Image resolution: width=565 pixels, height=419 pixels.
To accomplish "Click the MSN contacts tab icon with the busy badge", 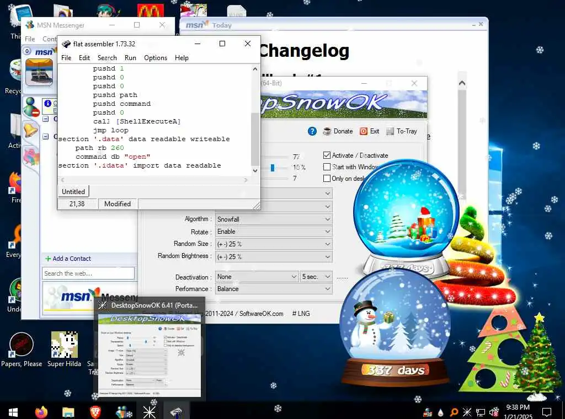I will pyautogui.click(x=31, y=107).
